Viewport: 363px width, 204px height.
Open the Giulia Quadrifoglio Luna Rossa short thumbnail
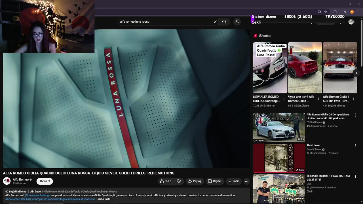click(x=270, y=68)
